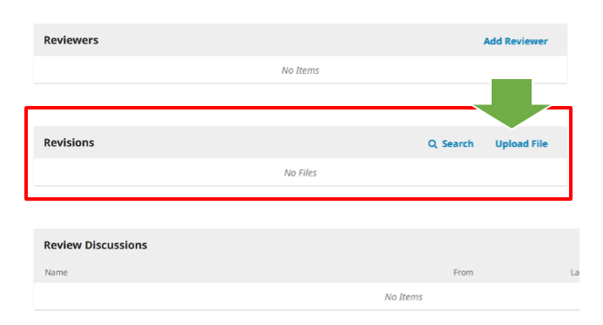The height and width of the screenshot is (325, 603).
Task: Click the empty Review Discussions list row
Action: (x=306, y=296)
